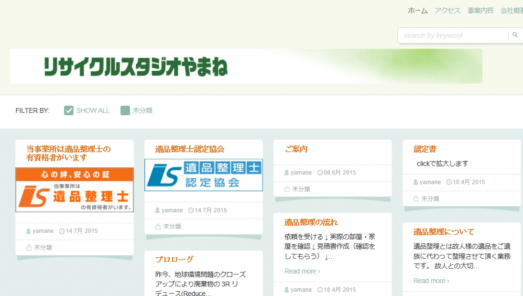Screen dimensions: 523x296
Task: Click the search magnifier icon
Action: pyautogui.click(x=515, y=35)
